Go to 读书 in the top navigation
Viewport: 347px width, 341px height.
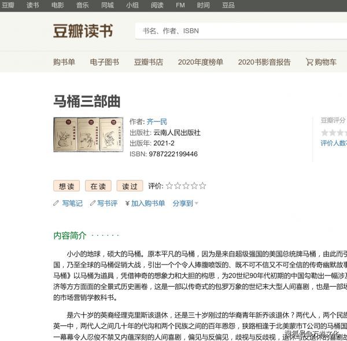tap(33, 5)
